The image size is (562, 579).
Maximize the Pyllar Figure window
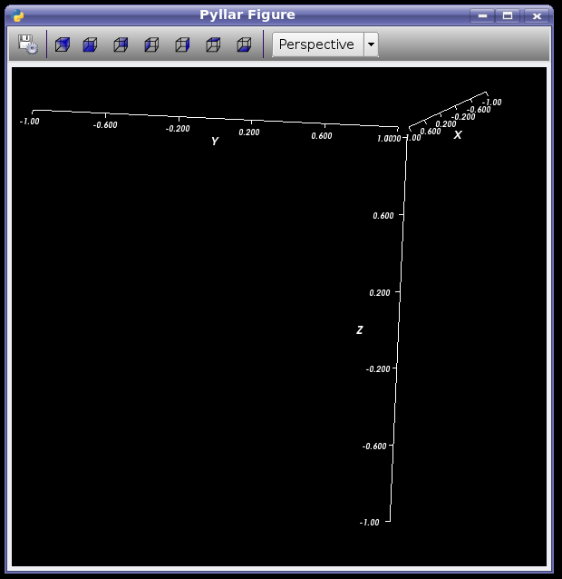[x=509, y=15]
